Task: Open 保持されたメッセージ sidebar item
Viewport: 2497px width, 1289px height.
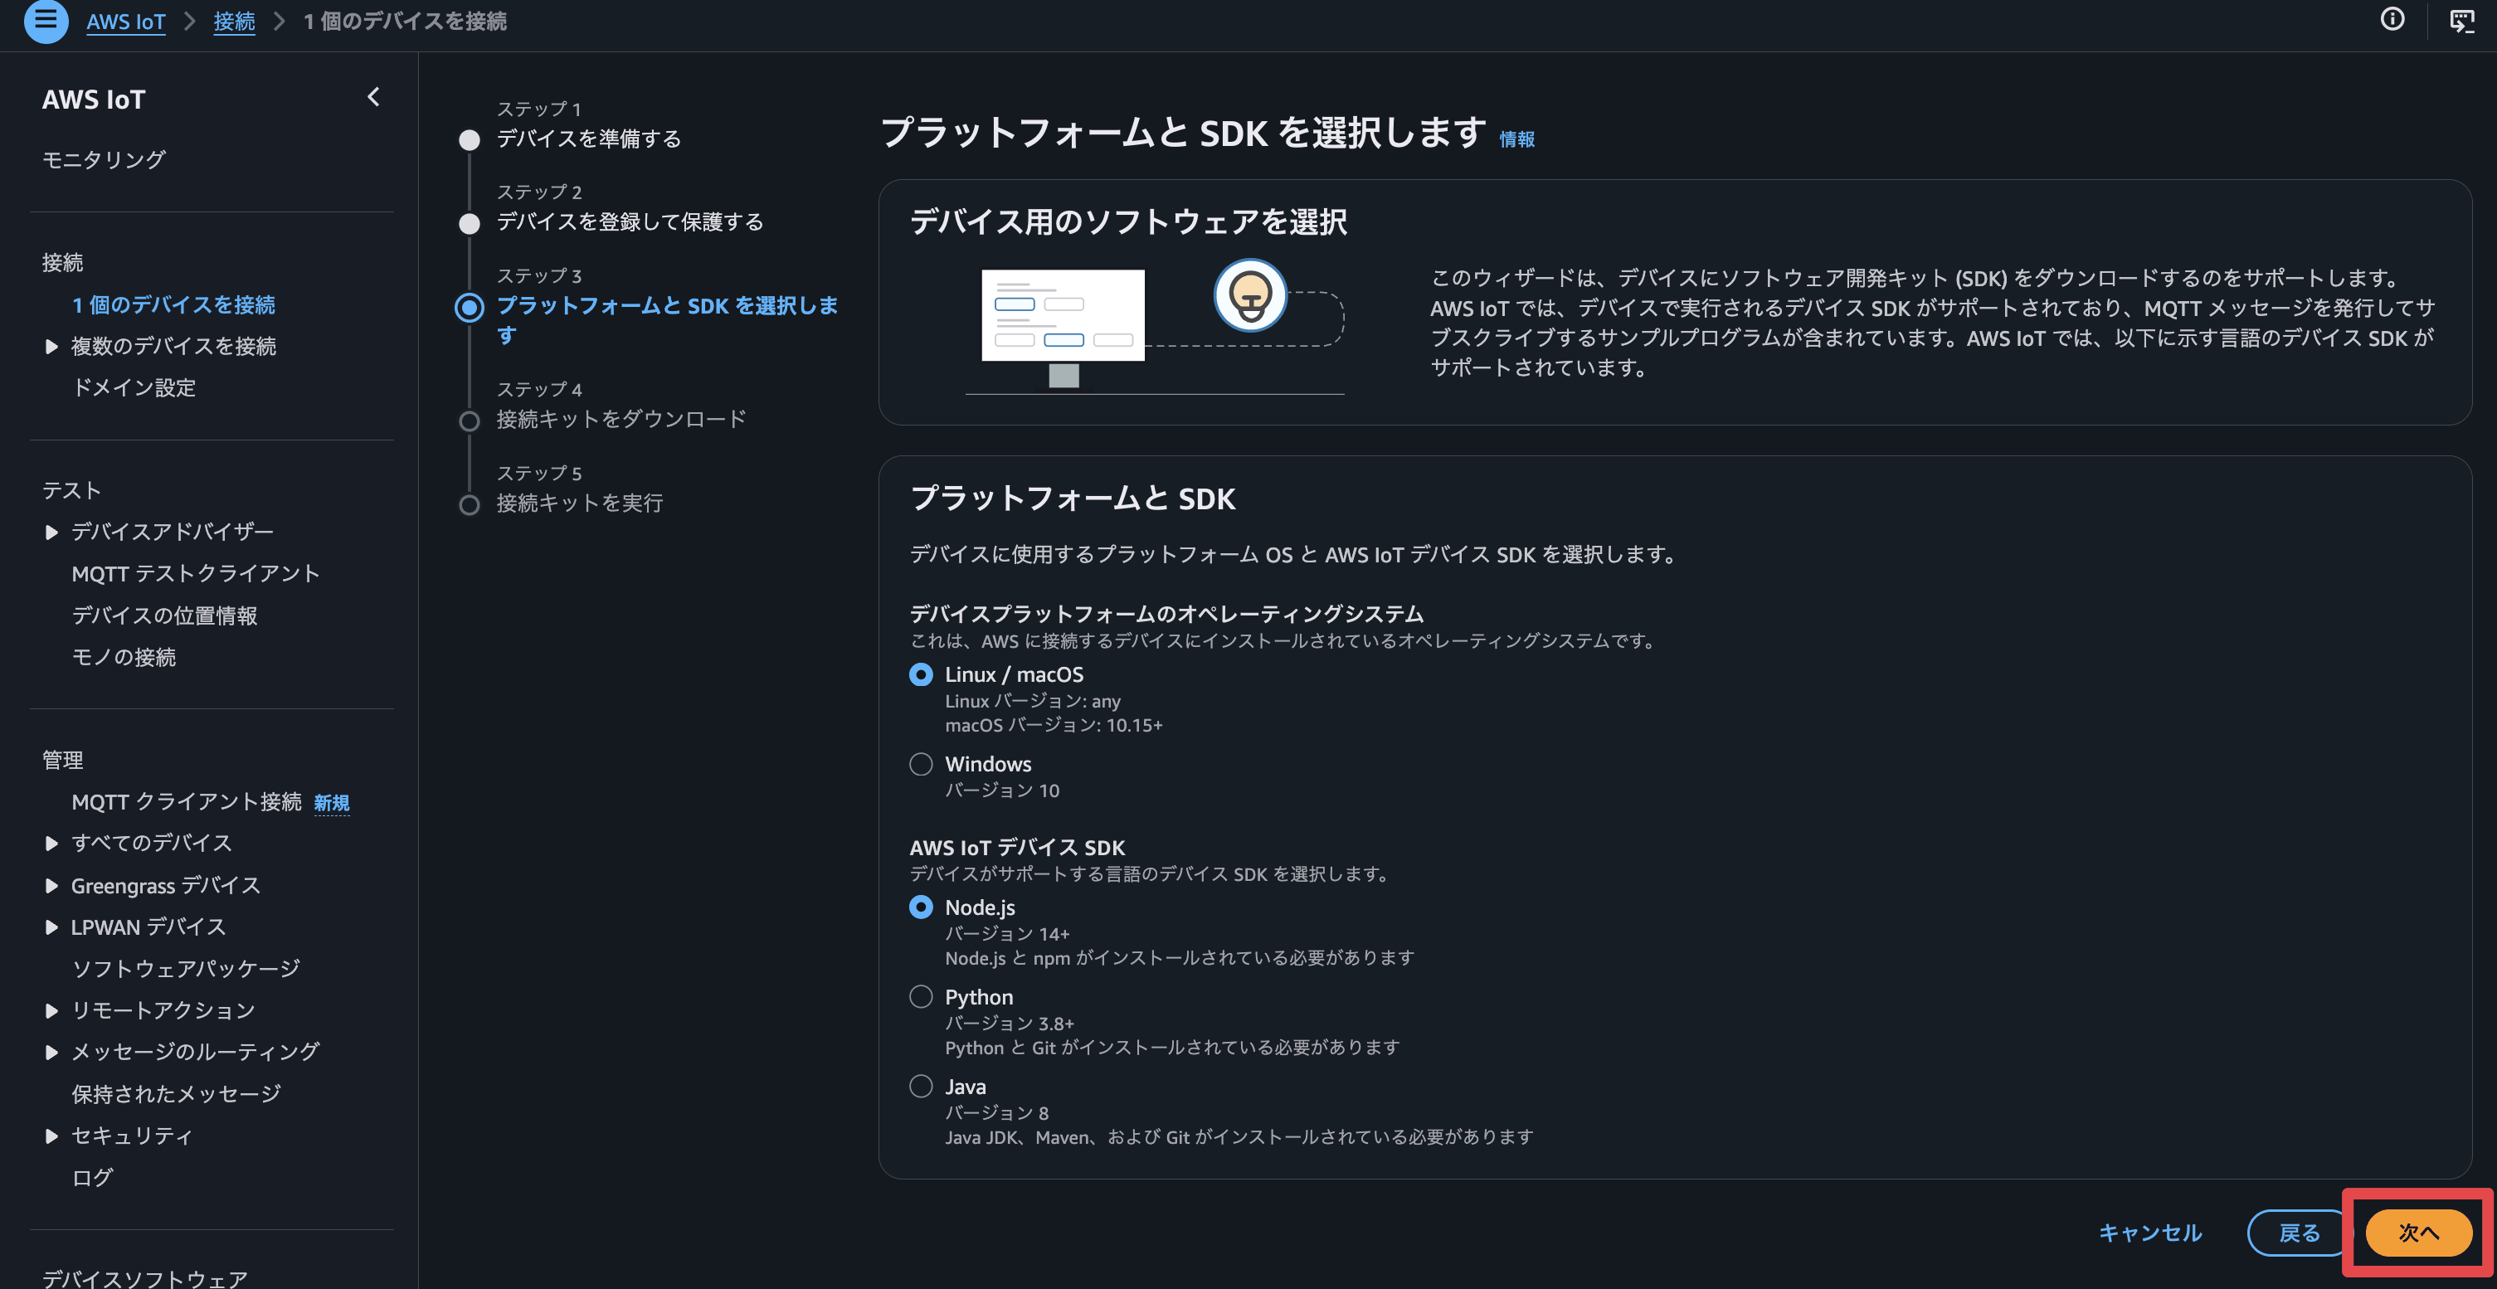Action: 177,1094
